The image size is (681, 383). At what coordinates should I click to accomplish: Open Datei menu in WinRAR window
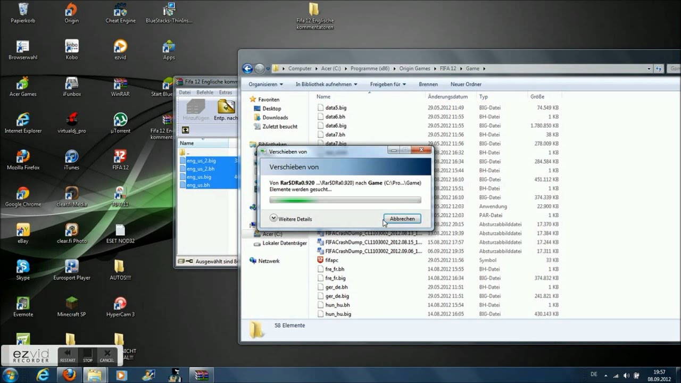coord(185,92)
